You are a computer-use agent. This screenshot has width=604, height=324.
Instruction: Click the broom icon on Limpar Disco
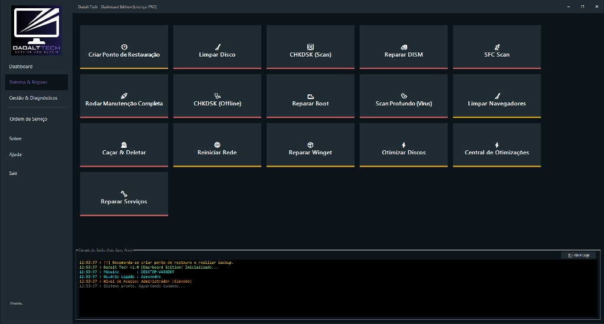(217, 47)
